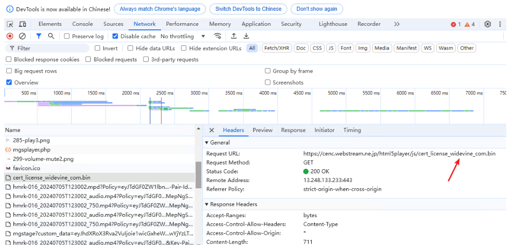
Task: Check Blocked response cookies
Action: click(x=9, y=59)
